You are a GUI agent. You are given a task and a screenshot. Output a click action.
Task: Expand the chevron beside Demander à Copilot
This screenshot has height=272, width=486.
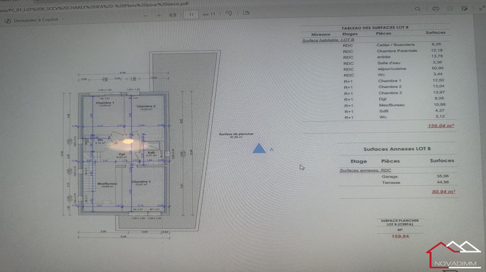pyautogui.click(x=64, y=19)
